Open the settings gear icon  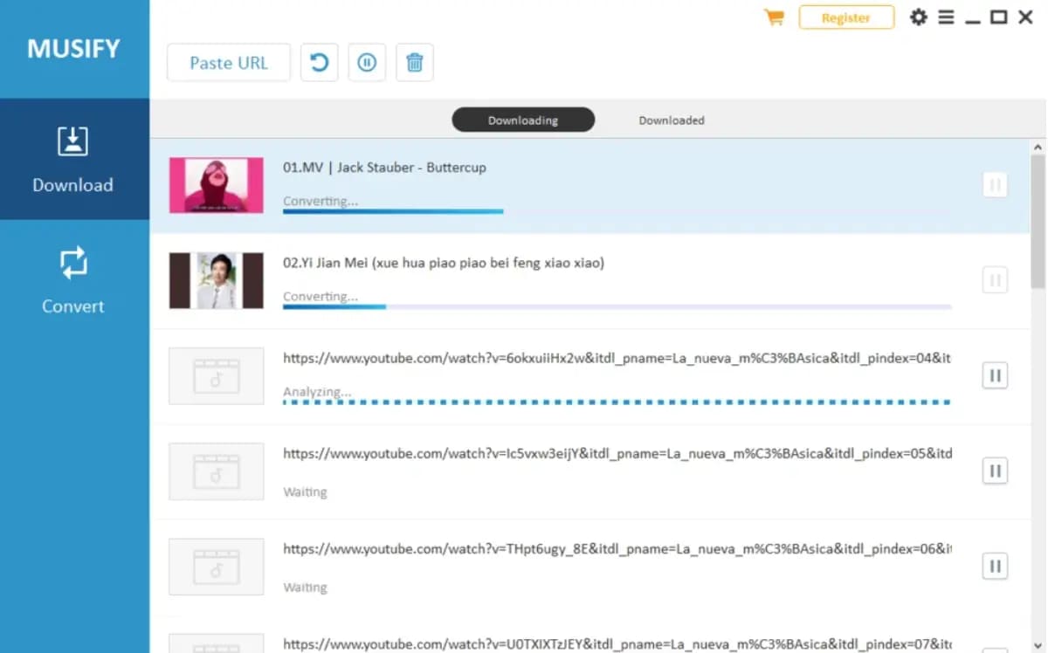point(918,17)
